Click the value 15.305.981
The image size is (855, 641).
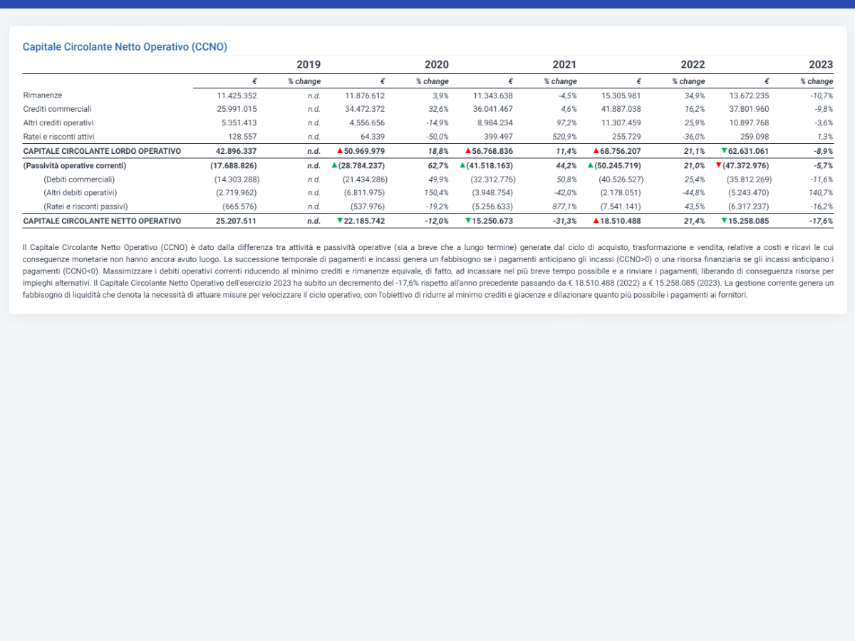[621, 95]
